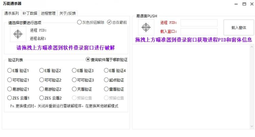Open the 进程管理 tab

pos(48,13)
